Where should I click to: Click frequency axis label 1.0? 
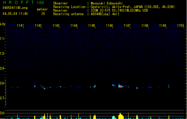pos(2,54)
